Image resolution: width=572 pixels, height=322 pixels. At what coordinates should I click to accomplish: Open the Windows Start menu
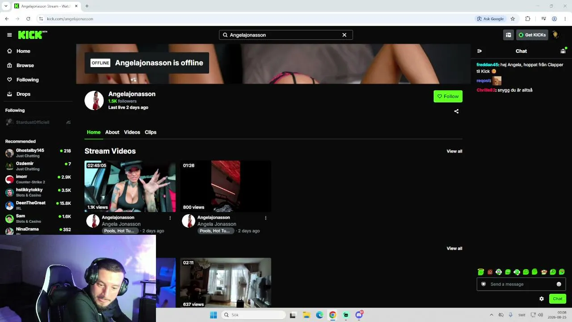point(213,315)
